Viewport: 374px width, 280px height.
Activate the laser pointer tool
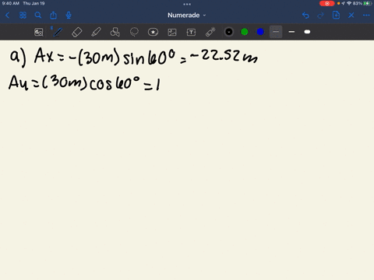pos(210,32)
